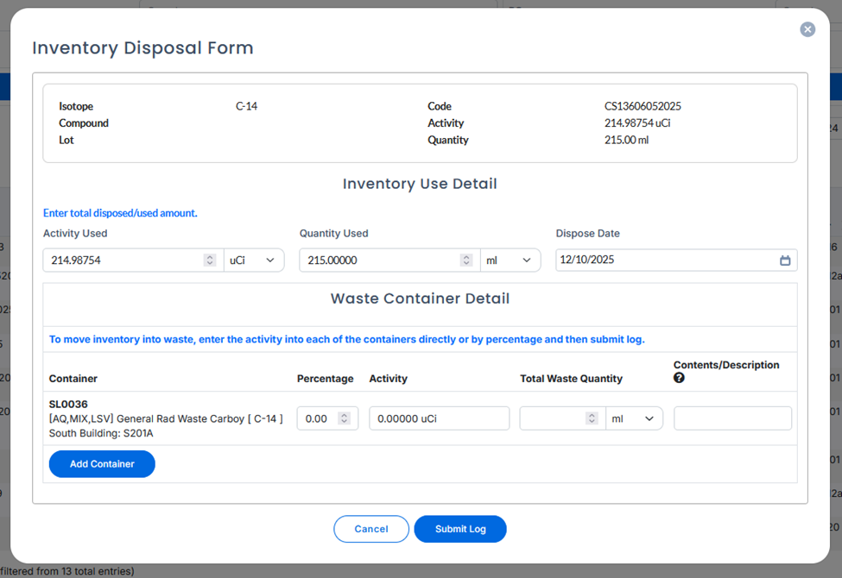Click the Activity Used stepper arrows
This screenshot has height=578, width=842.
pyautogui.click(x=210, y=261)
